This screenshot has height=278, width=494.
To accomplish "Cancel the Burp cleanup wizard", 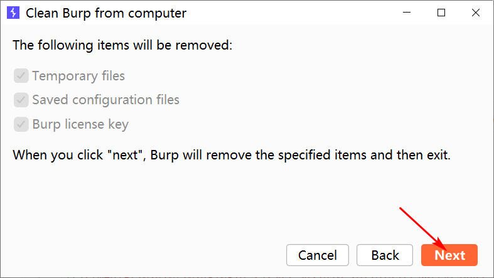I will click(x=318, y=255).
